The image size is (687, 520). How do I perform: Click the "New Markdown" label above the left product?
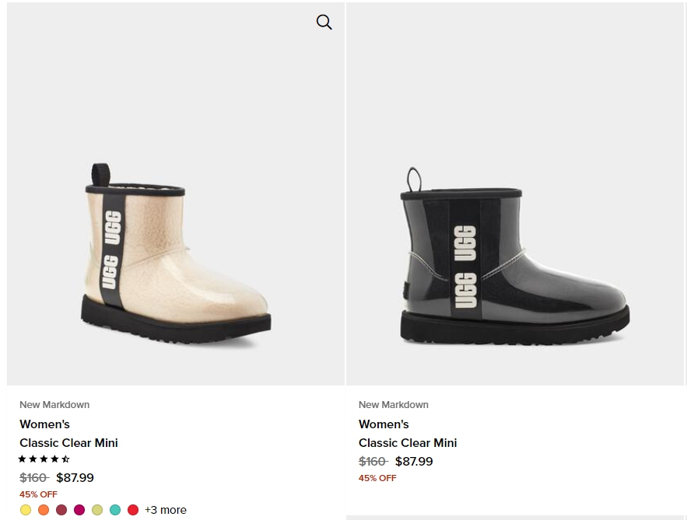pos(54,405)
